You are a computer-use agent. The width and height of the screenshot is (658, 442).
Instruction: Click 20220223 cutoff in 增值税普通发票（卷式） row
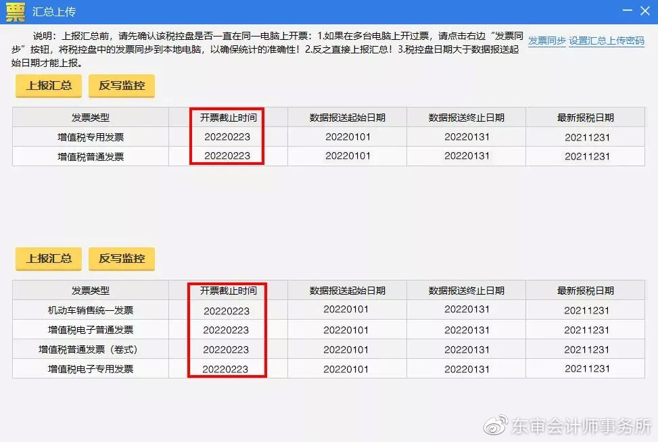pyautogui.click(x=226, y=349)
